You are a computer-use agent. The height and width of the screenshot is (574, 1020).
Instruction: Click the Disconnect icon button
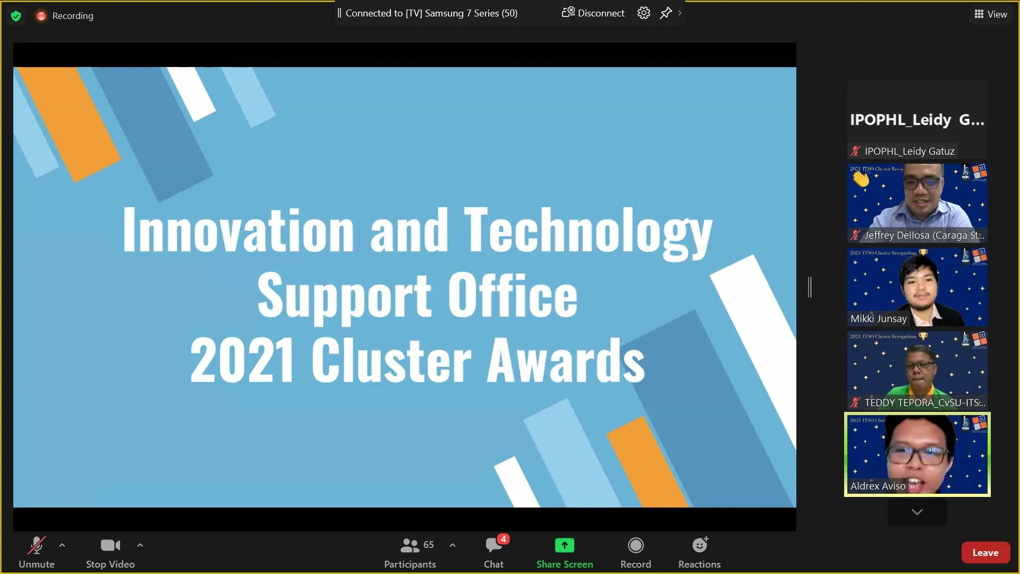click(x=568, y=13)
